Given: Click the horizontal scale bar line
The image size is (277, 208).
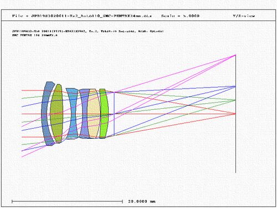Looking at the screenshot, I should coord(67,201).
